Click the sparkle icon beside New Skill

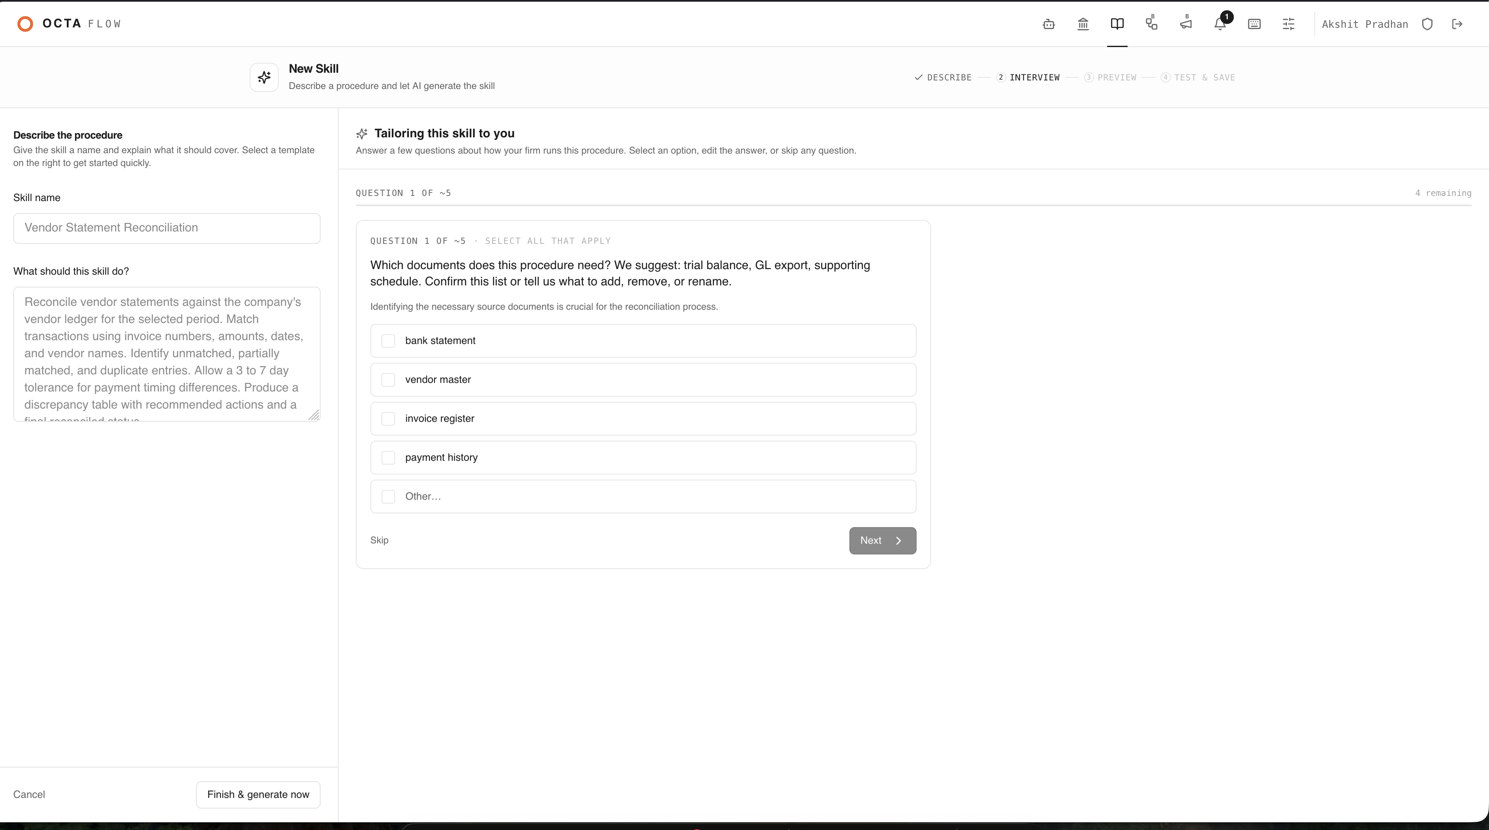[x=264, y=77]
